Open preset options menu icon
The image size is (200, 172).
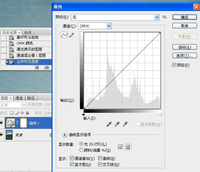(165, 17)
